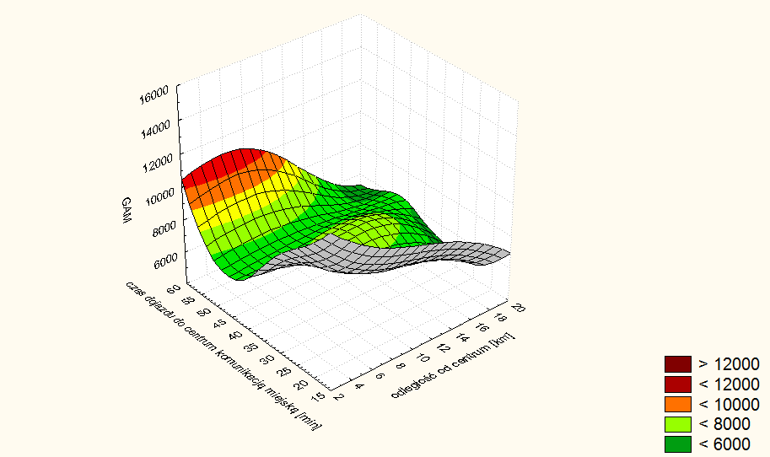Click the 8 tick on distance axis
770x457 pixels.
tap(401, 366)
